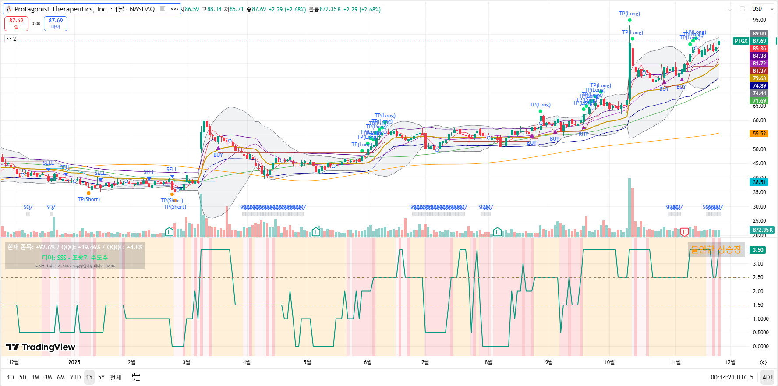Select the 6M time range
The width and height of the screenshot is (778, 386).
click(x=61, y=377)
